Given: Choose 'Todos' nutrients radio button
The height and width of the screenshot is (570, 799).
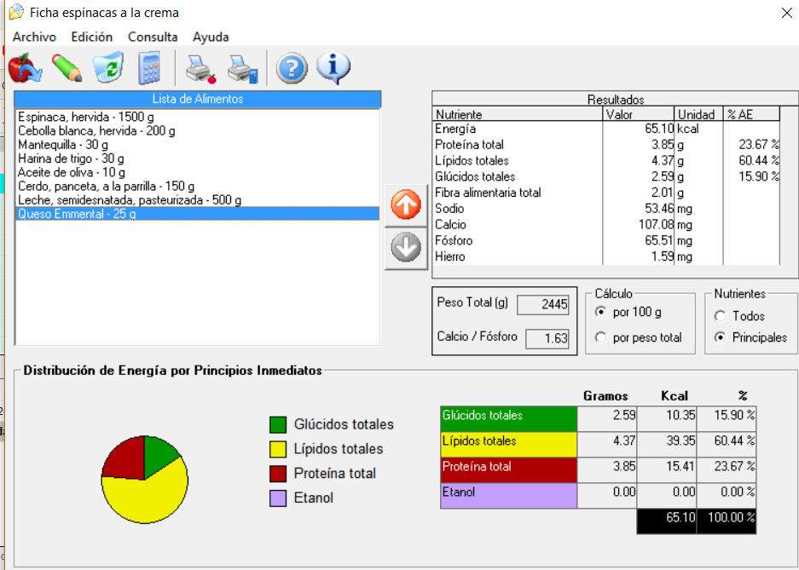Looking at the screenshot, I should pos(720,316).
